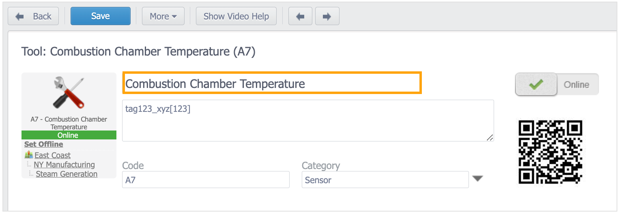
Task: Open the East Coast location link
Action: pyautogui.click(x=53, y=155)
